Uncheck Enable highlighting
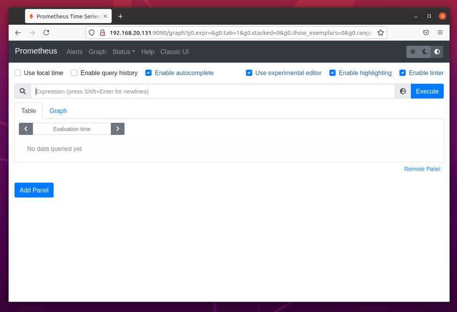457x312 pixels. coord(332,73)
